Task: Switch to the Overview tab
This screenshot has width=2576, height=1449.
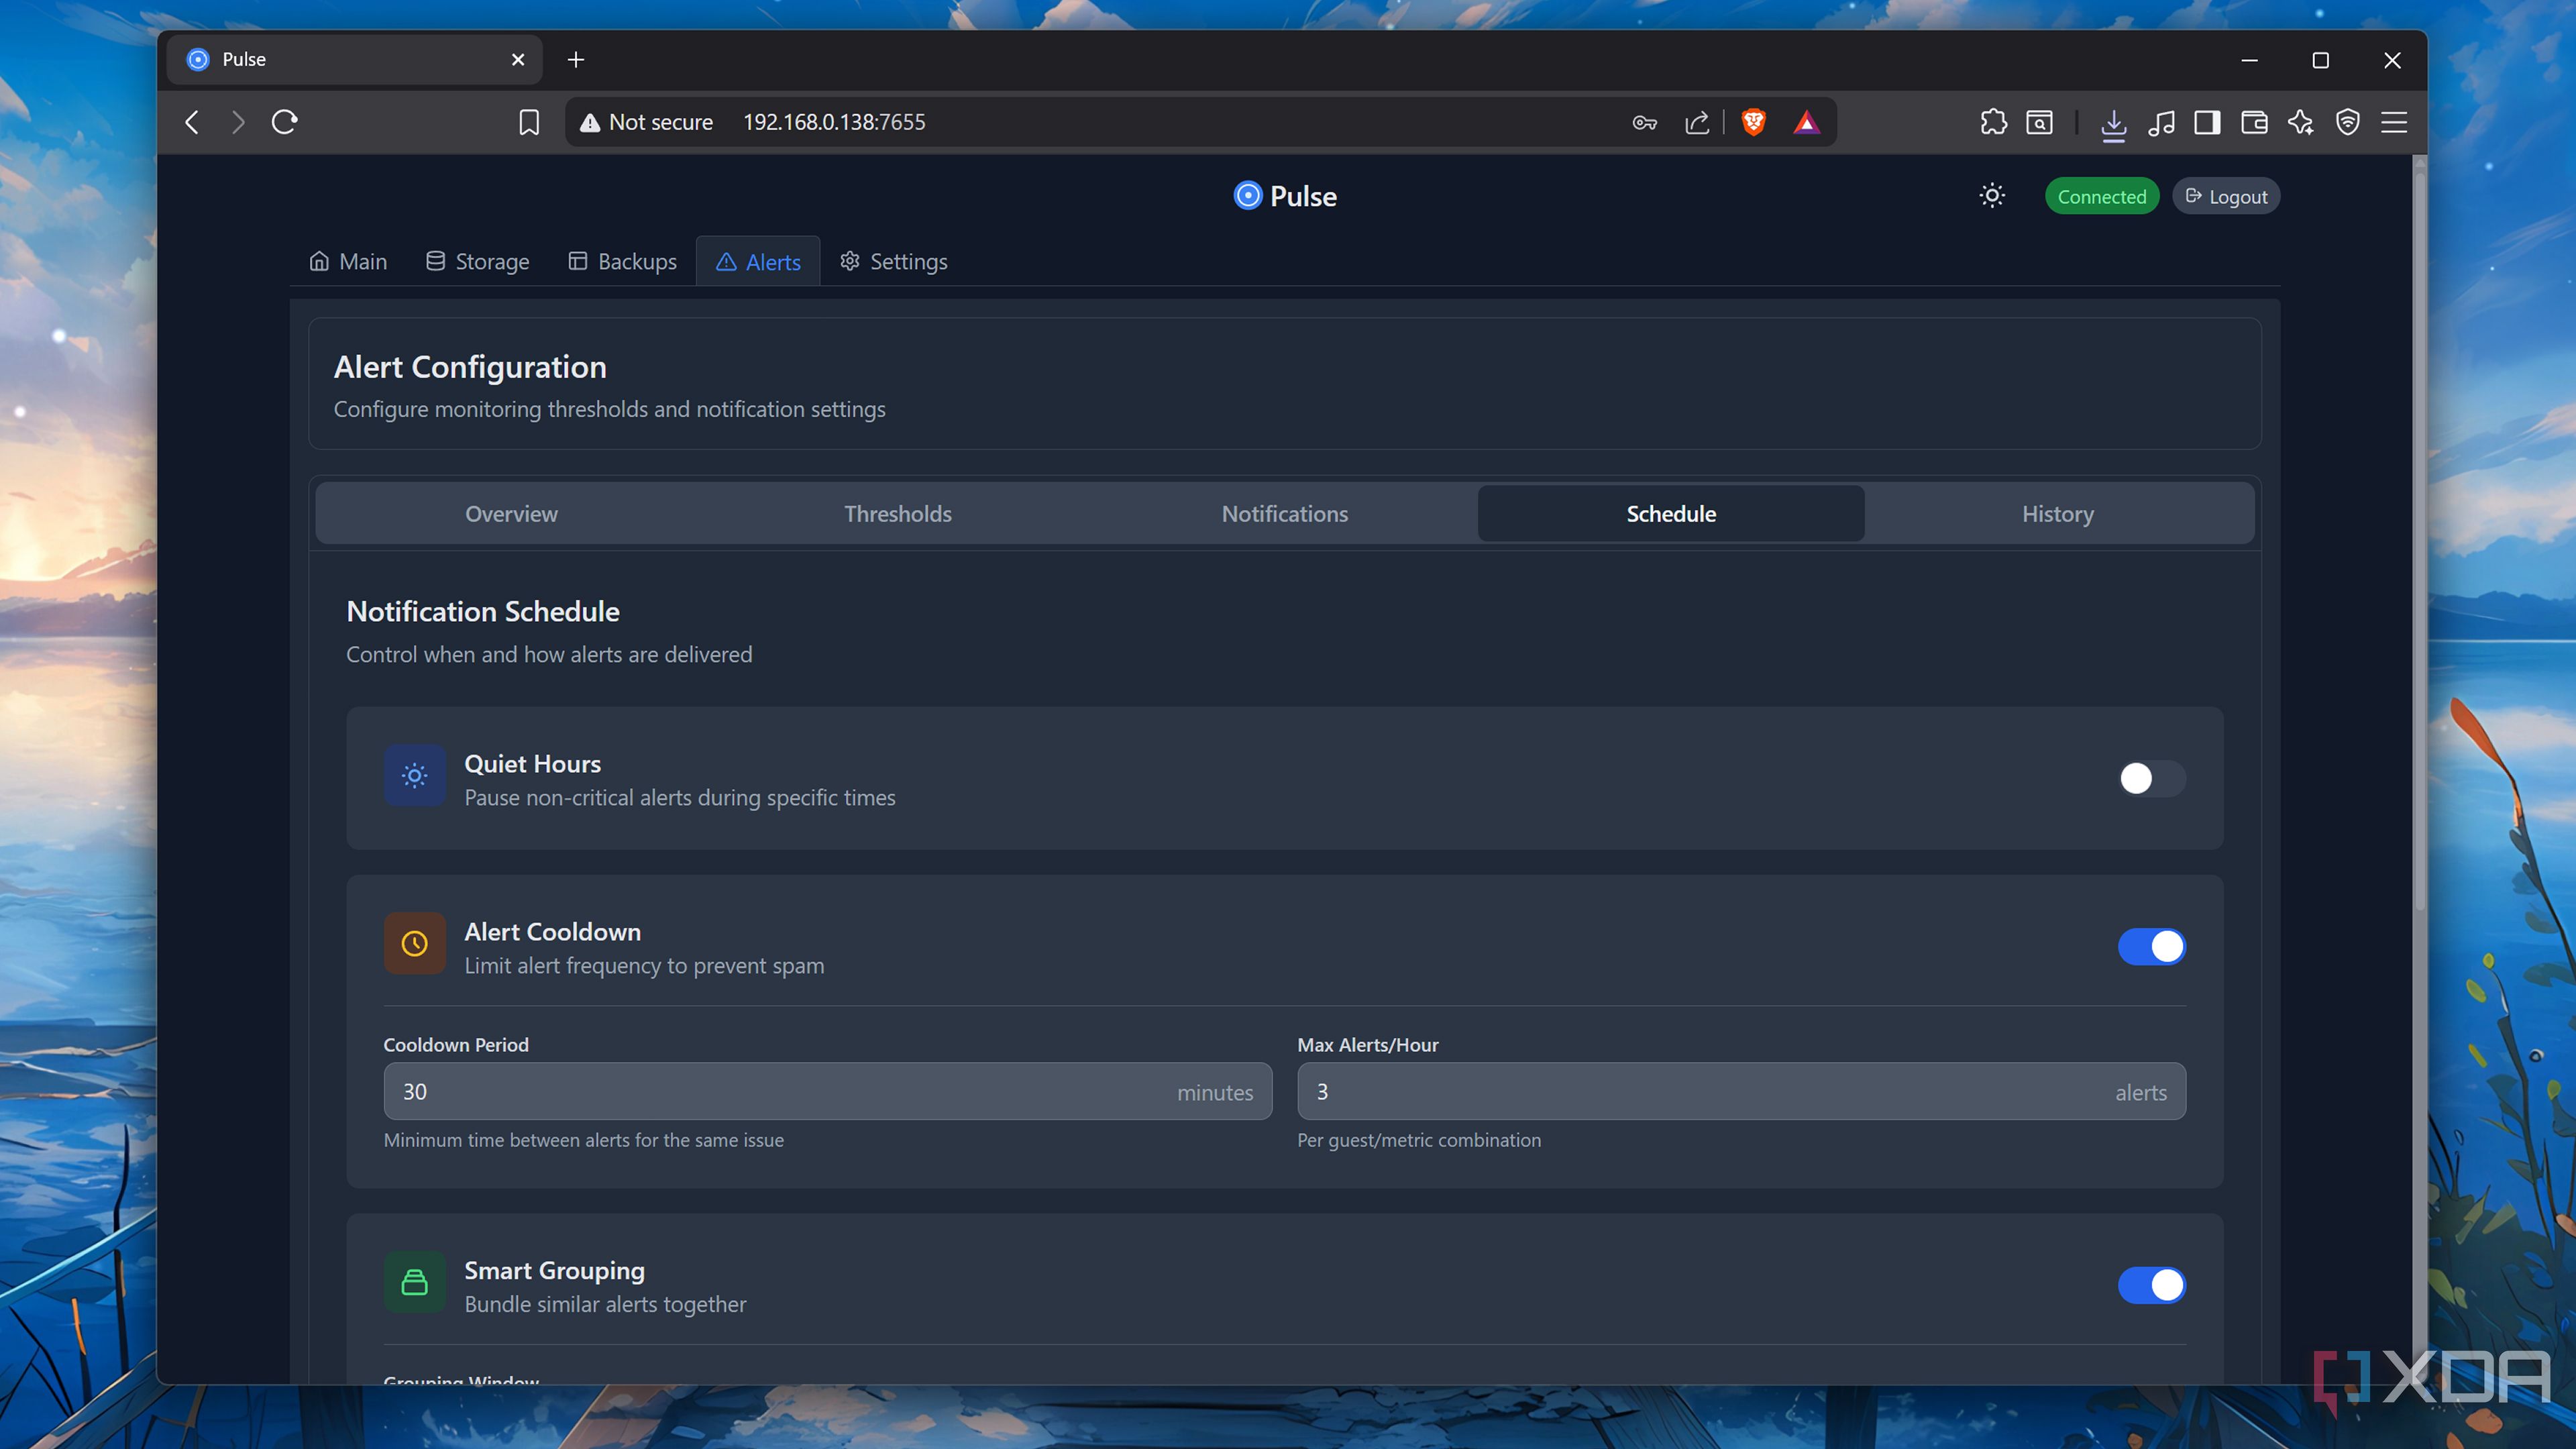Action: (x=511, y=513)
